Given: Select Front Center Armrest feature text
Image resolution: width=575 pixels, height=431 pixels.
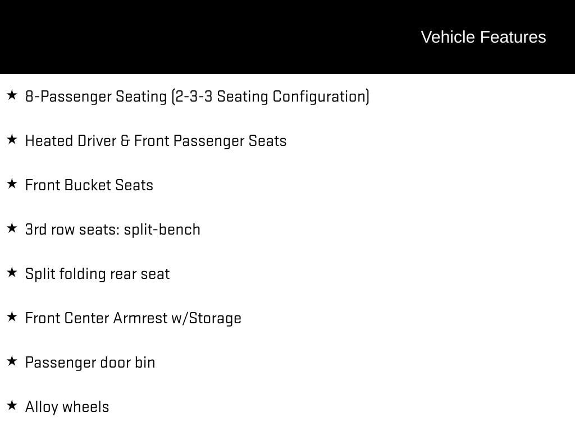Looking at the screenshot, I should (95, 318).
